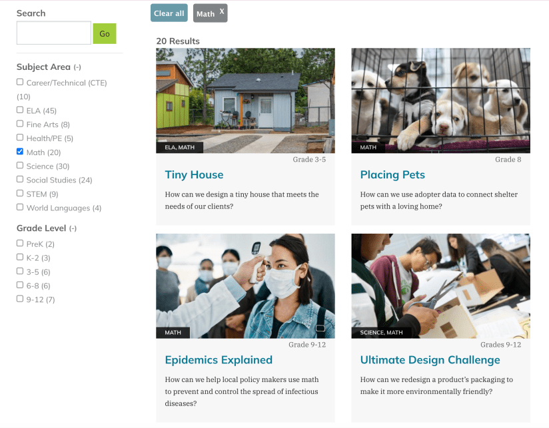This screenshot has width=549, height=428.
Task: Click the temperature check photo thumbnail
Action: pos(245,286)
